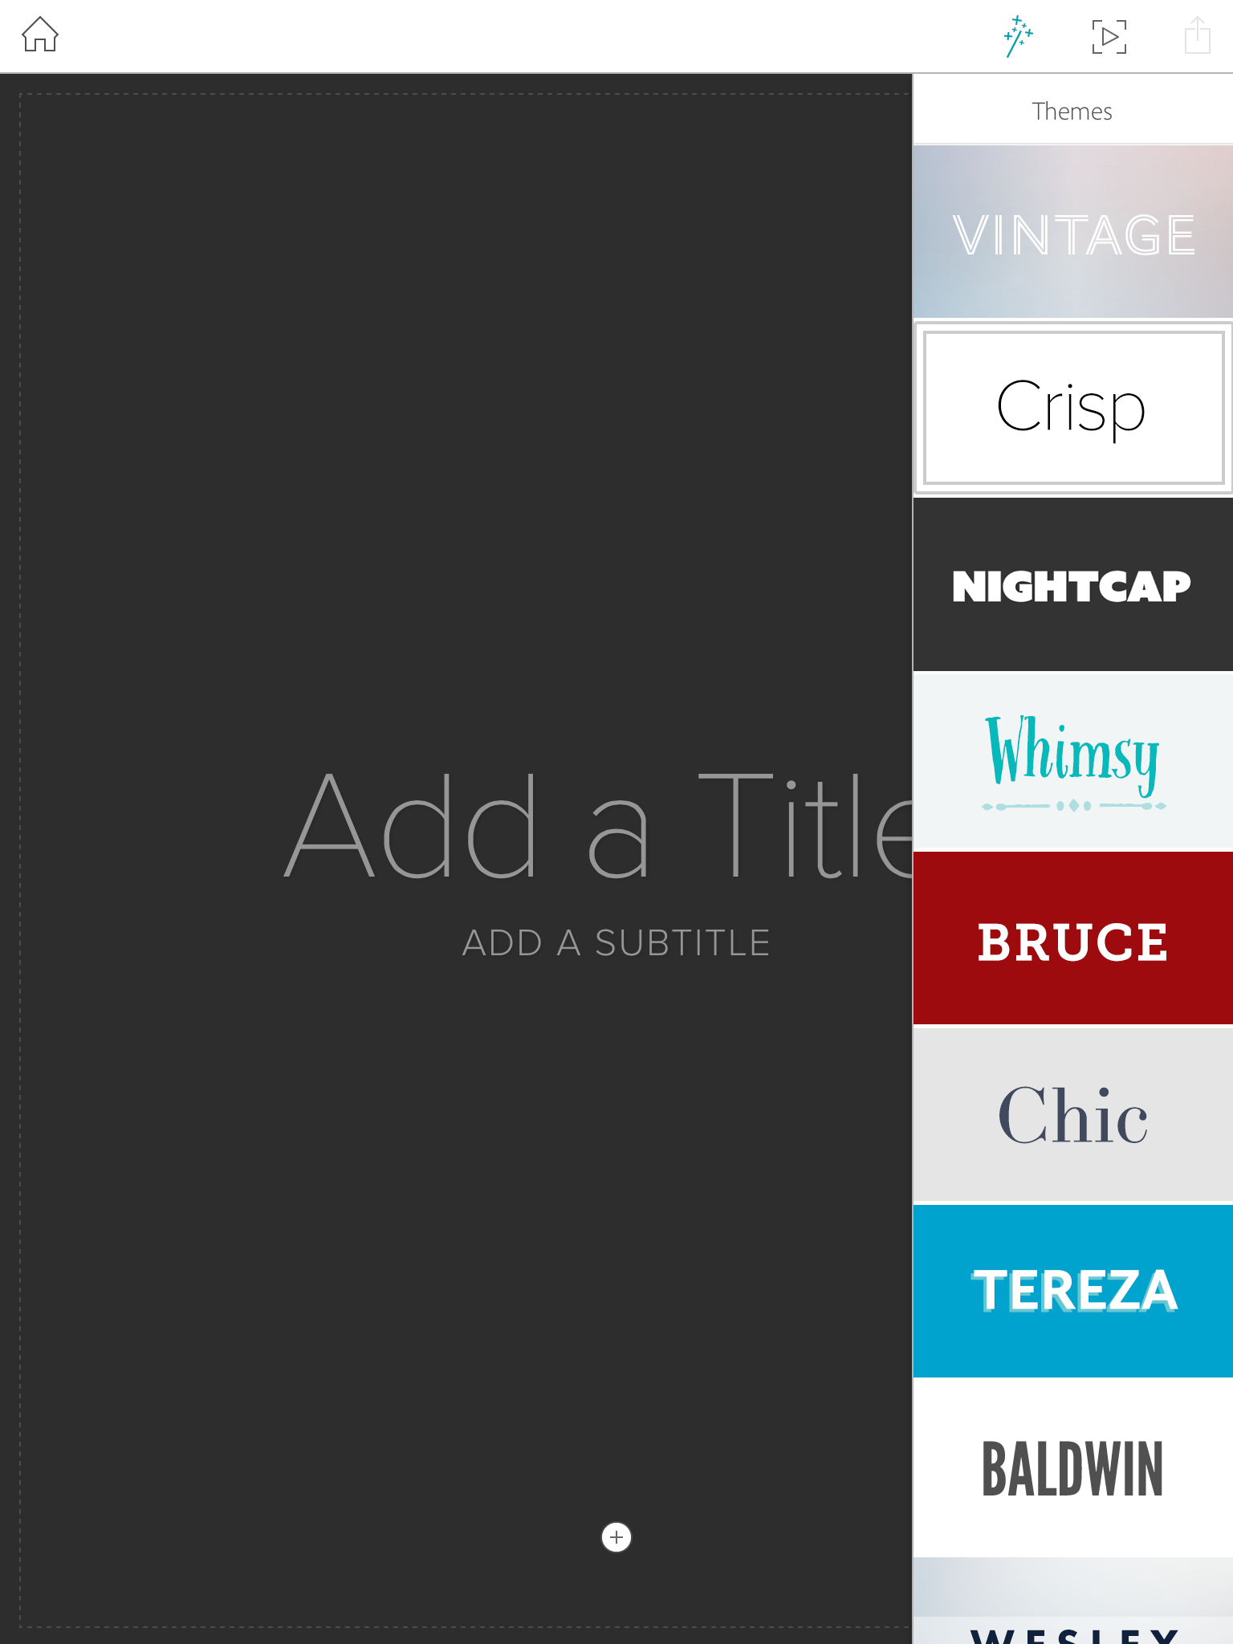Choose the Chic theme
This screenshot has height=1644, width=1233.
pyautogui.click(x=1073, y=1114)
